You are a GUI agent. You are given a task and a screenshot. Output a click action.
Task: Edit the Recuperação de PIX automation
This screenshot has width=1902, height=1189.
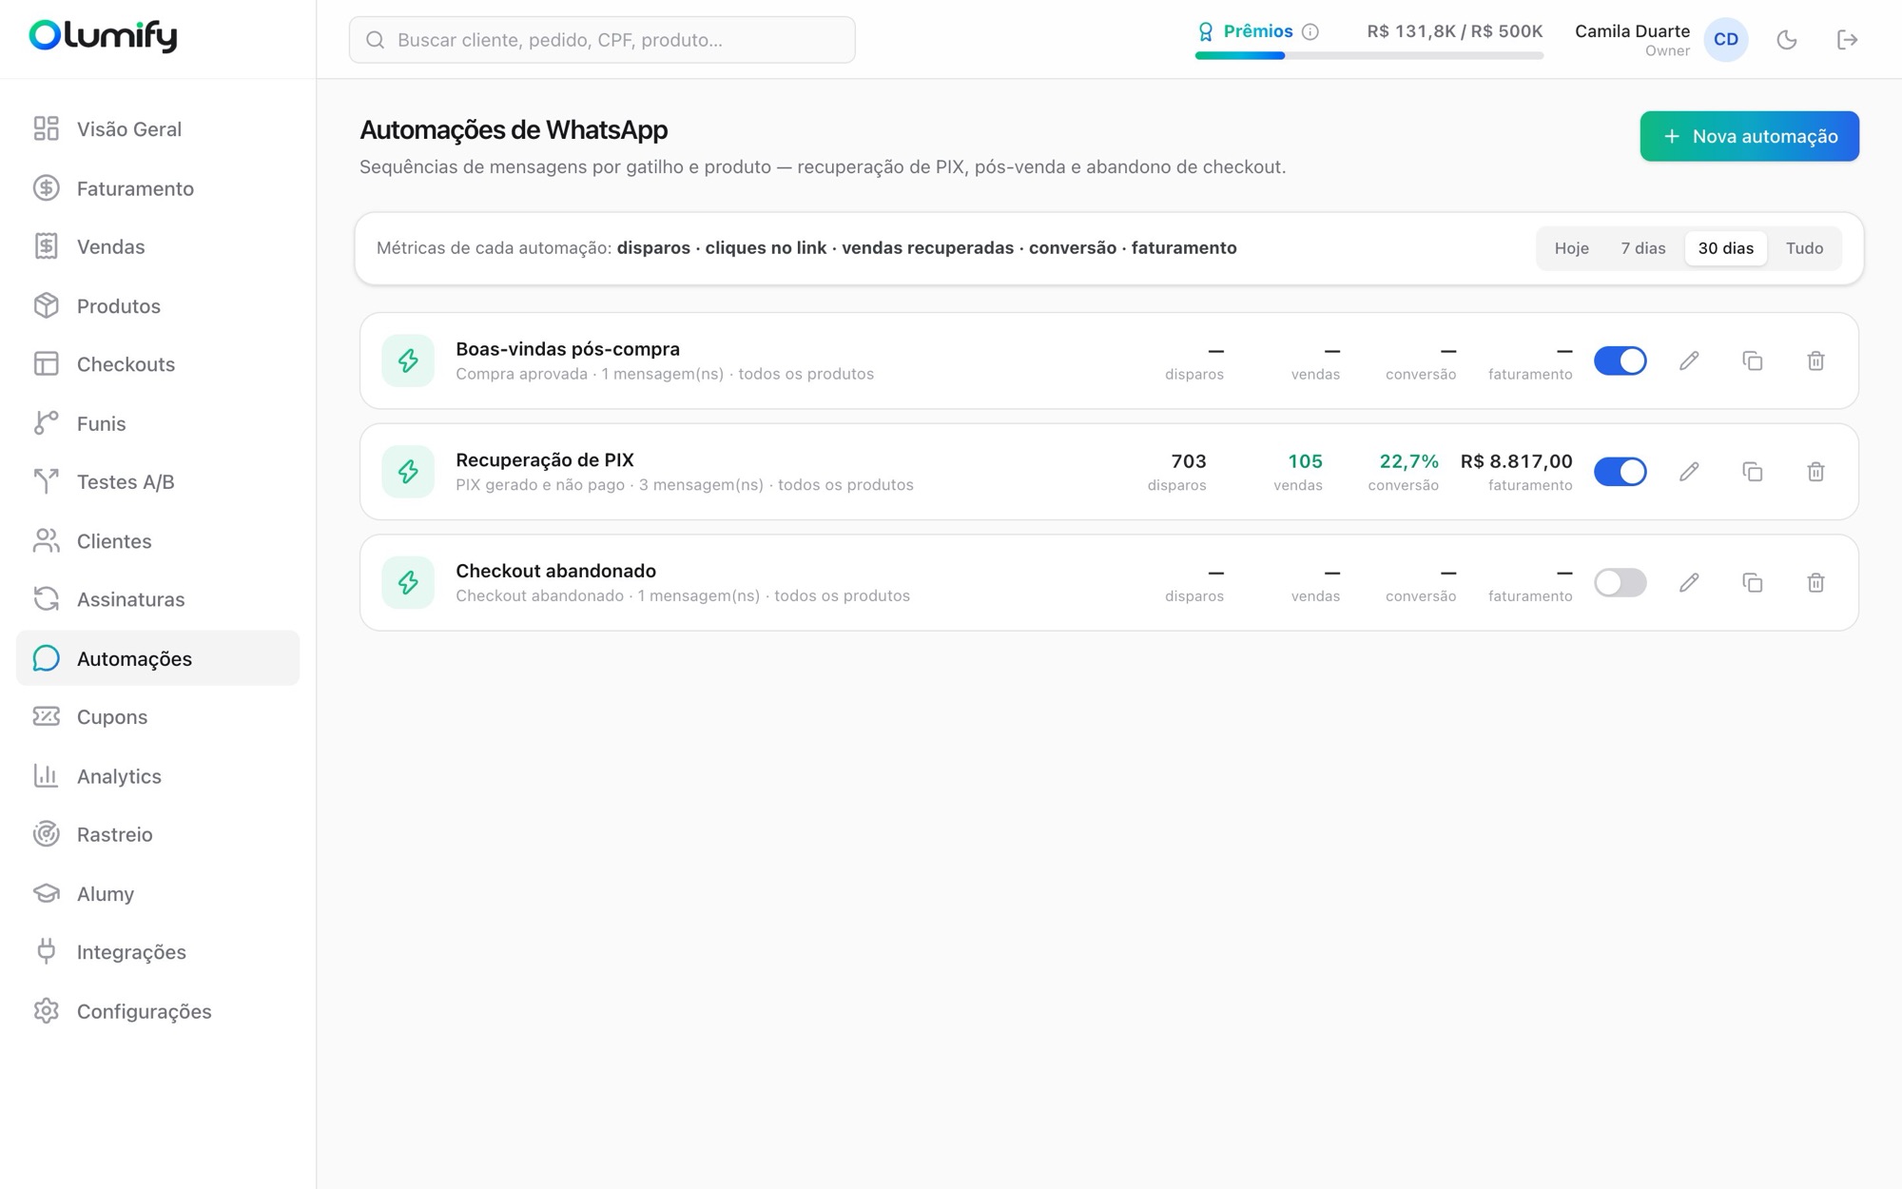tap(1689, 472)
